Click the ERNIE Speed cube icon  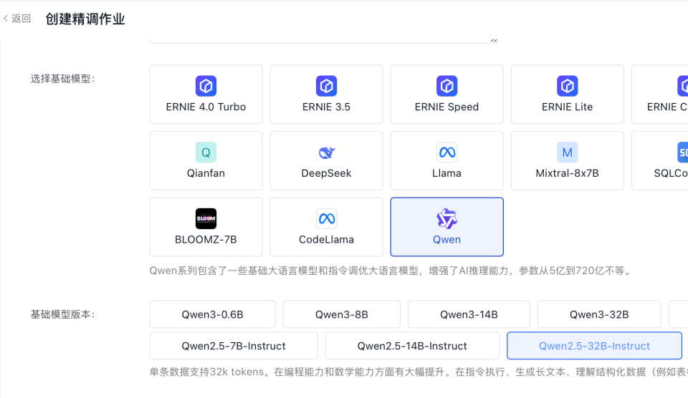[x=446, y=85]
